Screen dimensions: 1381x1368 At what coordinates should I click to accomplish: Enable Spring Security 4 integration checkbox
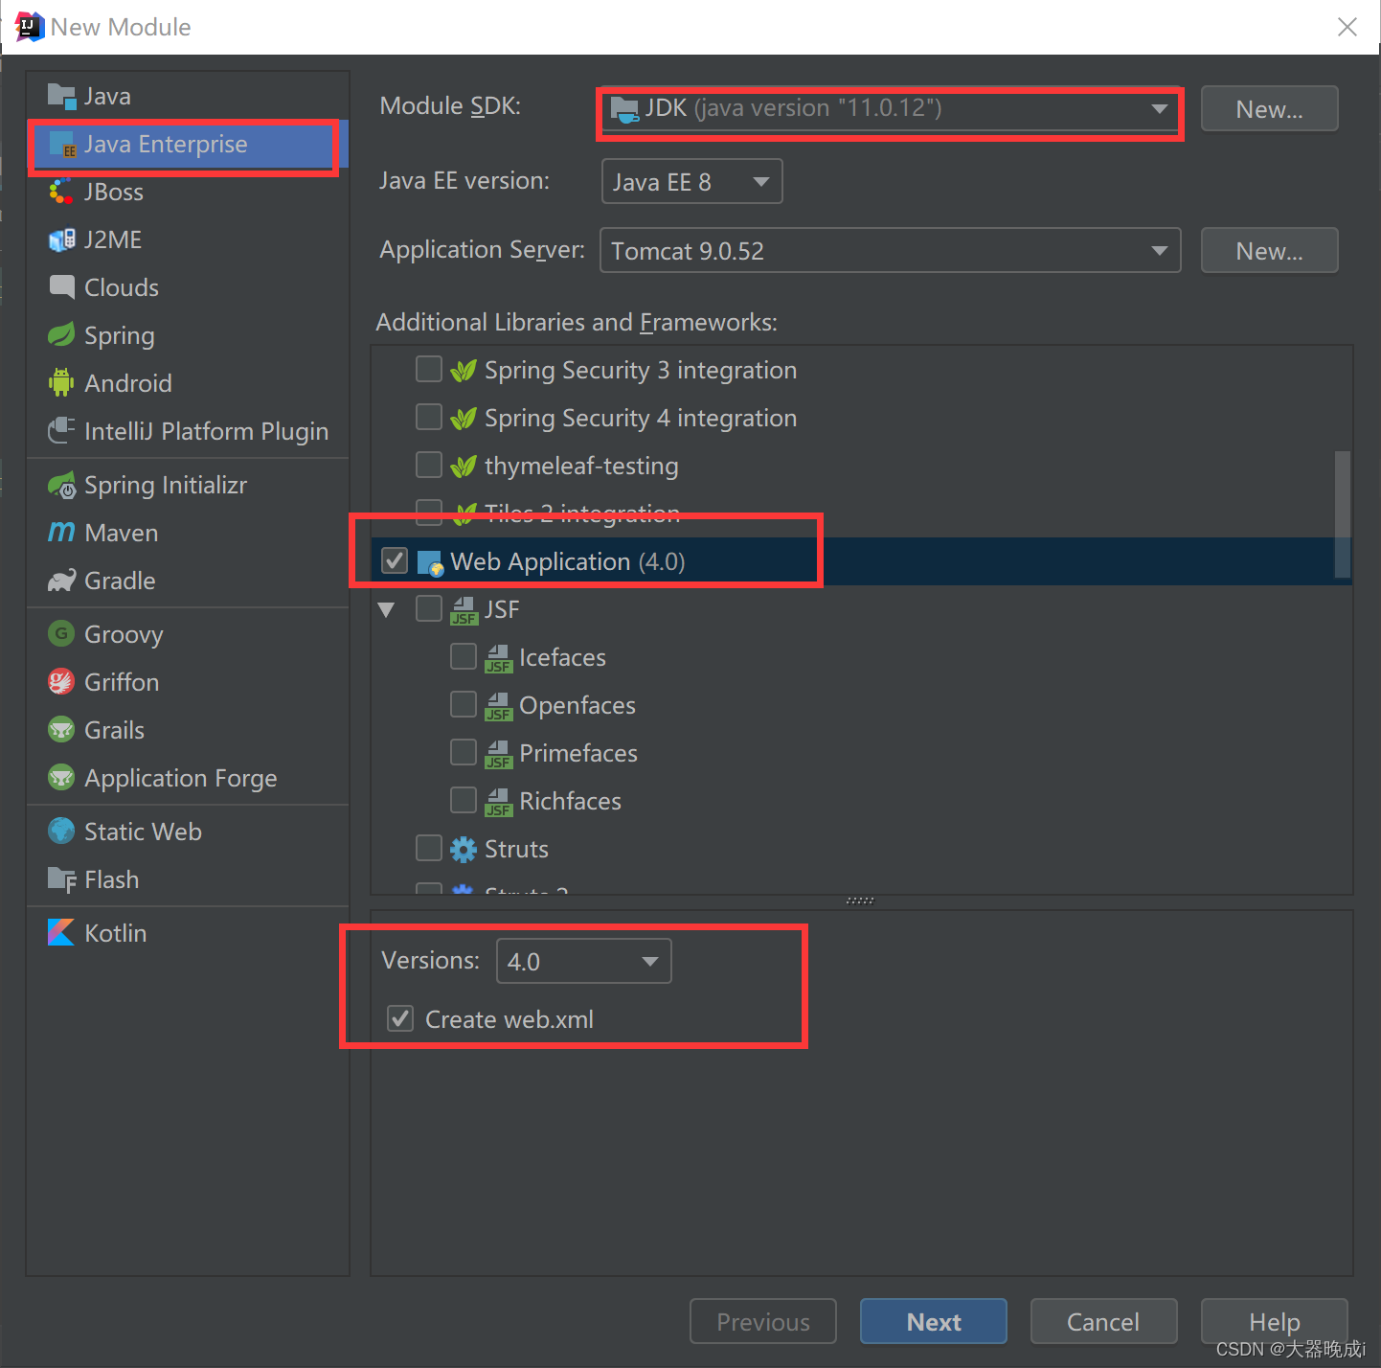(429, 418)
